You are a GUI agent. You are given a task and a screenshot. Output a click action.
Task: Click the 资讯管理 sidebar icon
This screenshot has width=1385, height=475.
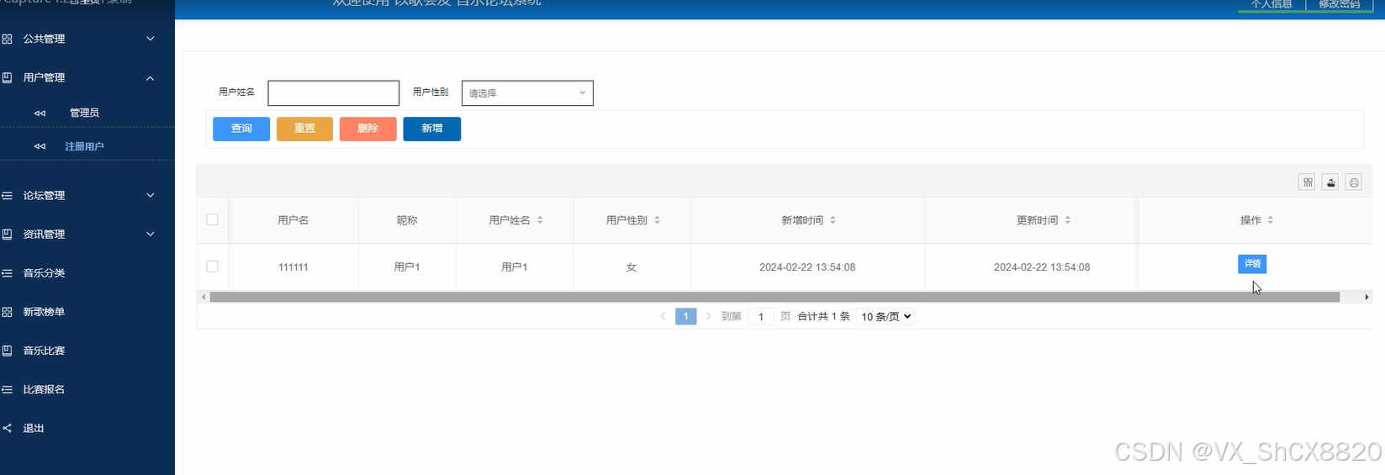(x=7, y=234)
